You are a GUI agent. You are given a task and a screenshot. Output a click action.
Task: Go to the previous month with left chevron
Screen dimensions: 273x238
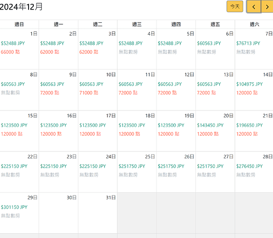254,7
